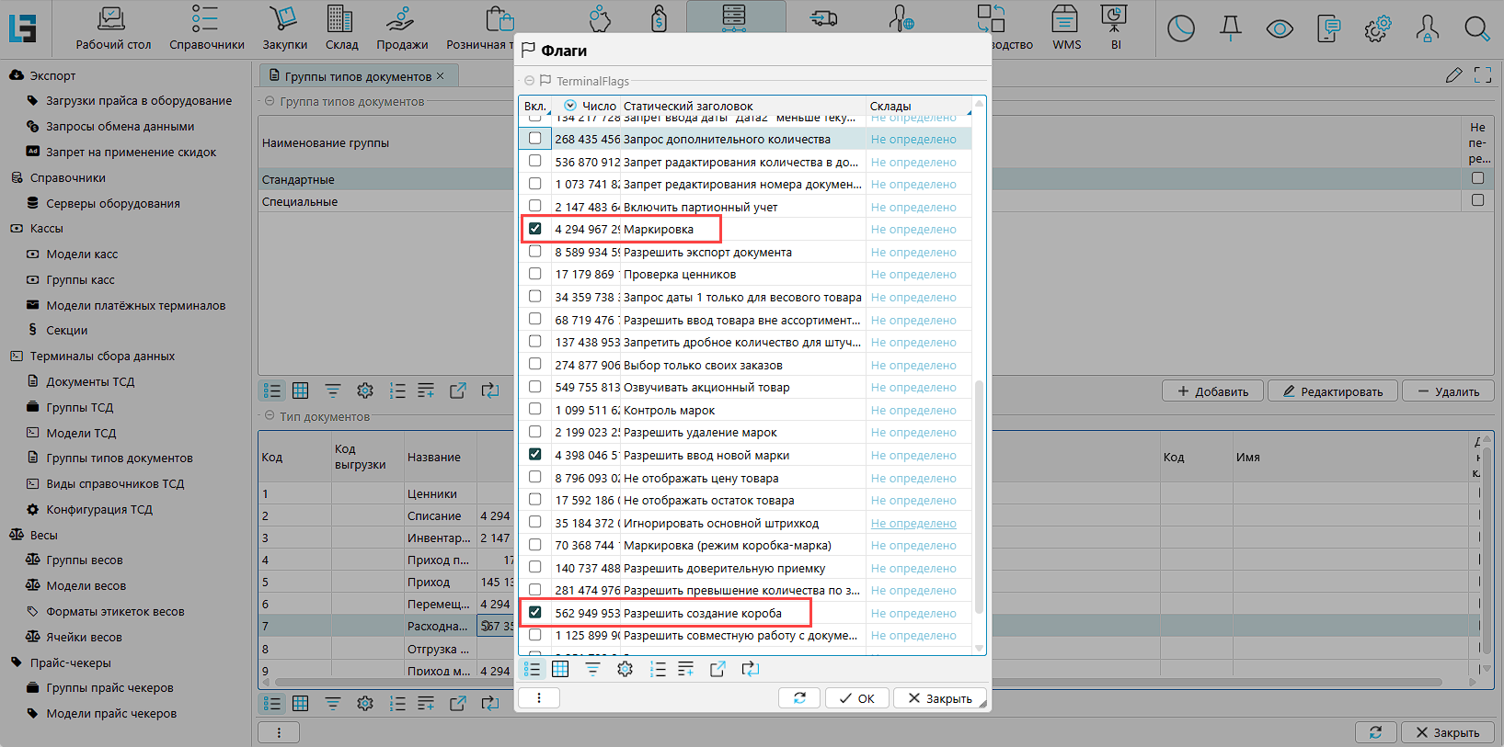Uncheck the Маркировка flag checkbox

point(535,229)
